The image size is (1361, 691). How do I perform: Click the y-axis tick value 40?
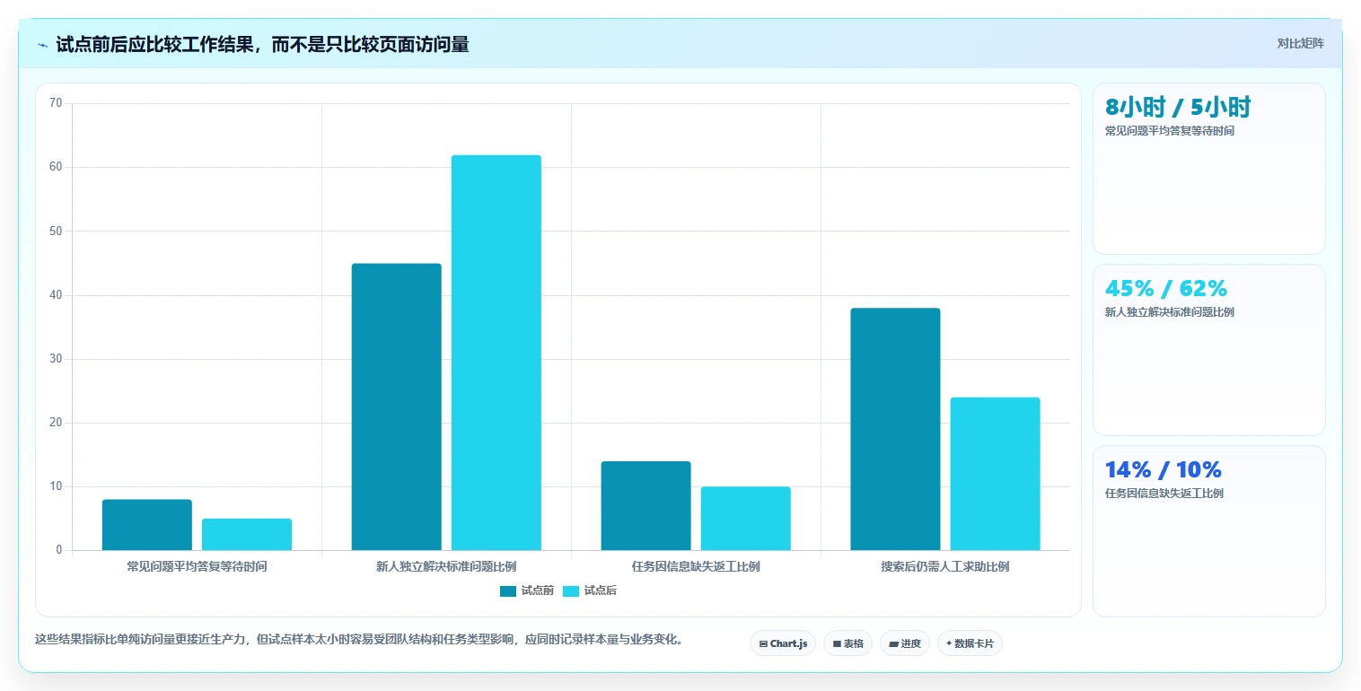[x=56, y=295]
